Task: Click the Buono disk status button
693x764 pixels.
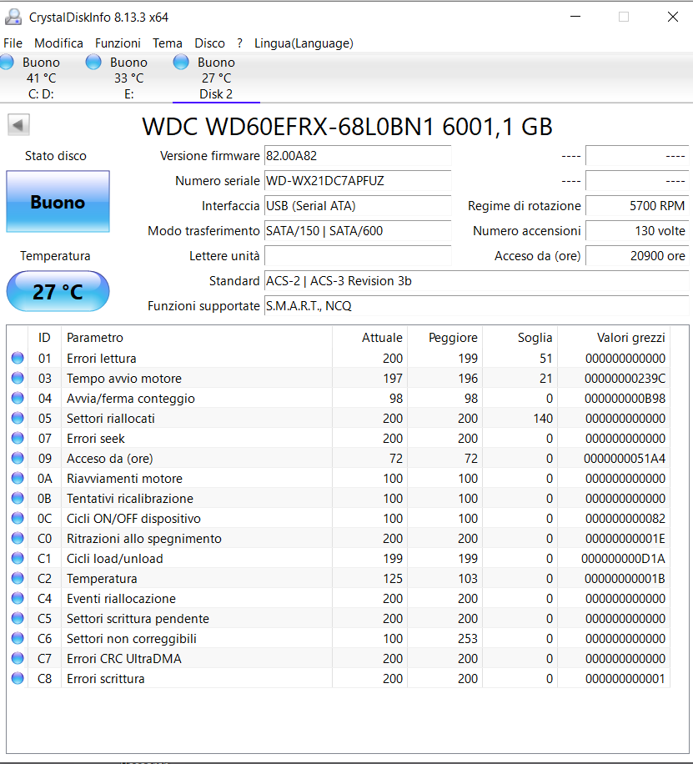Action: 58,202
